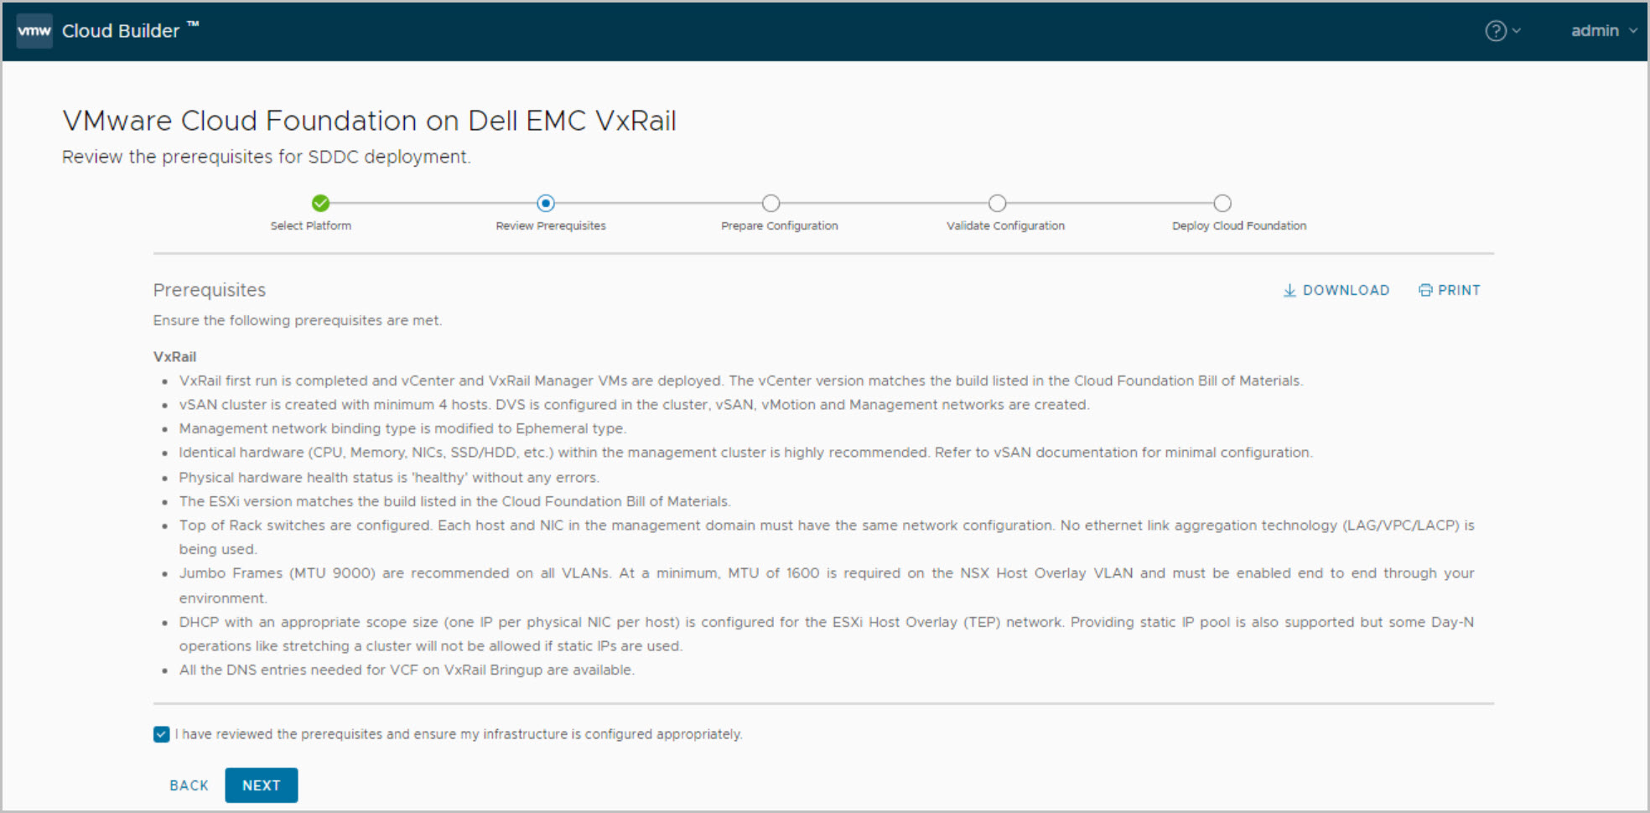The image size is (1650, 813).
Task: Open the help question mark icon
Action: 1495,31
